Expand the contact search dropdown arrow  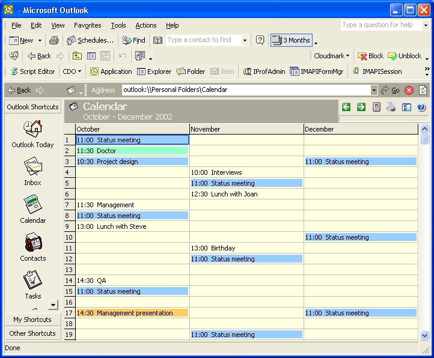tap(245, 40)
